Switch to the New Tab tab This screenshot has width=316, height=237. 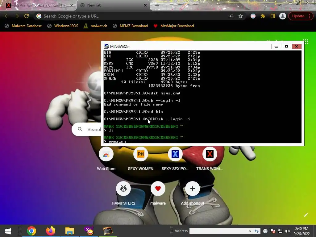point(113,5)
